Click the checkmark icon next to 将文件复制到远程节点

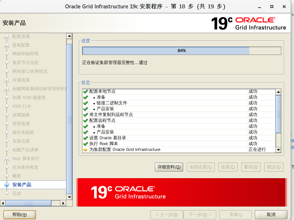tap(85, 115)
